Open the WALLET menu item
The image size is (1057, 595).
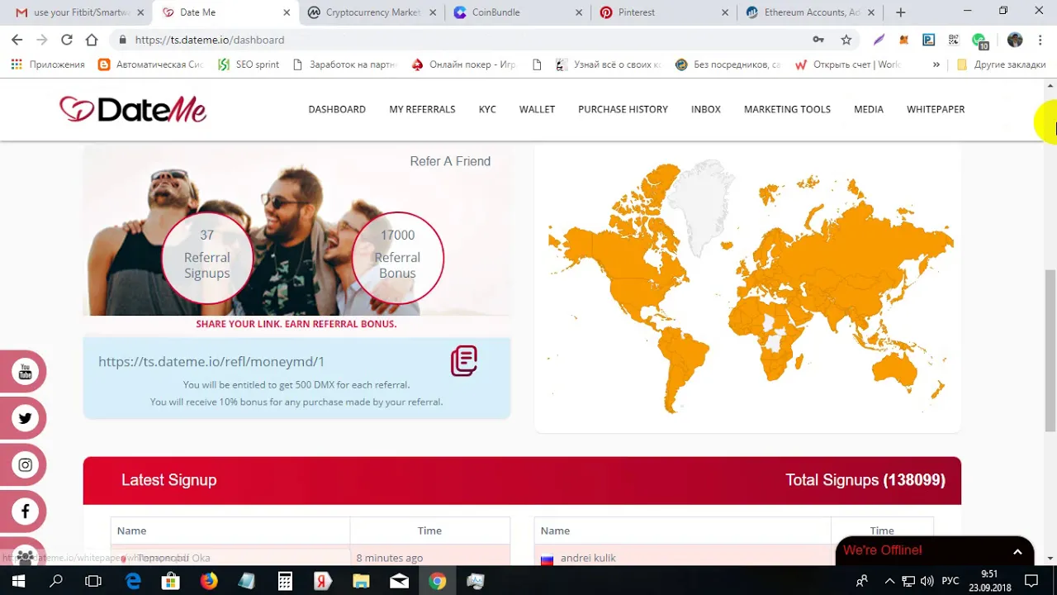pos(537,109)
